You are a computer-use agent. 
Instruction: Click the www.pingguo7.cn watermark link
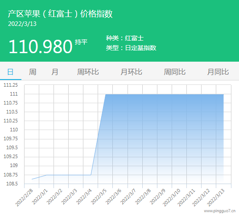click(x=220, y=211)
